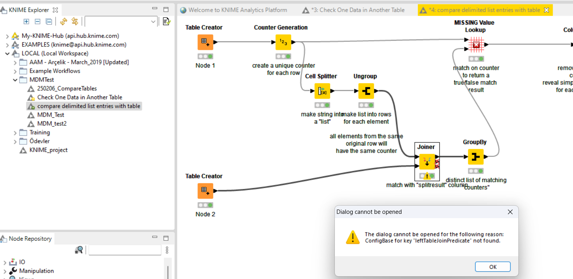
Task: Select the 250206_CompareTables workflow
Action: (67, 89)
